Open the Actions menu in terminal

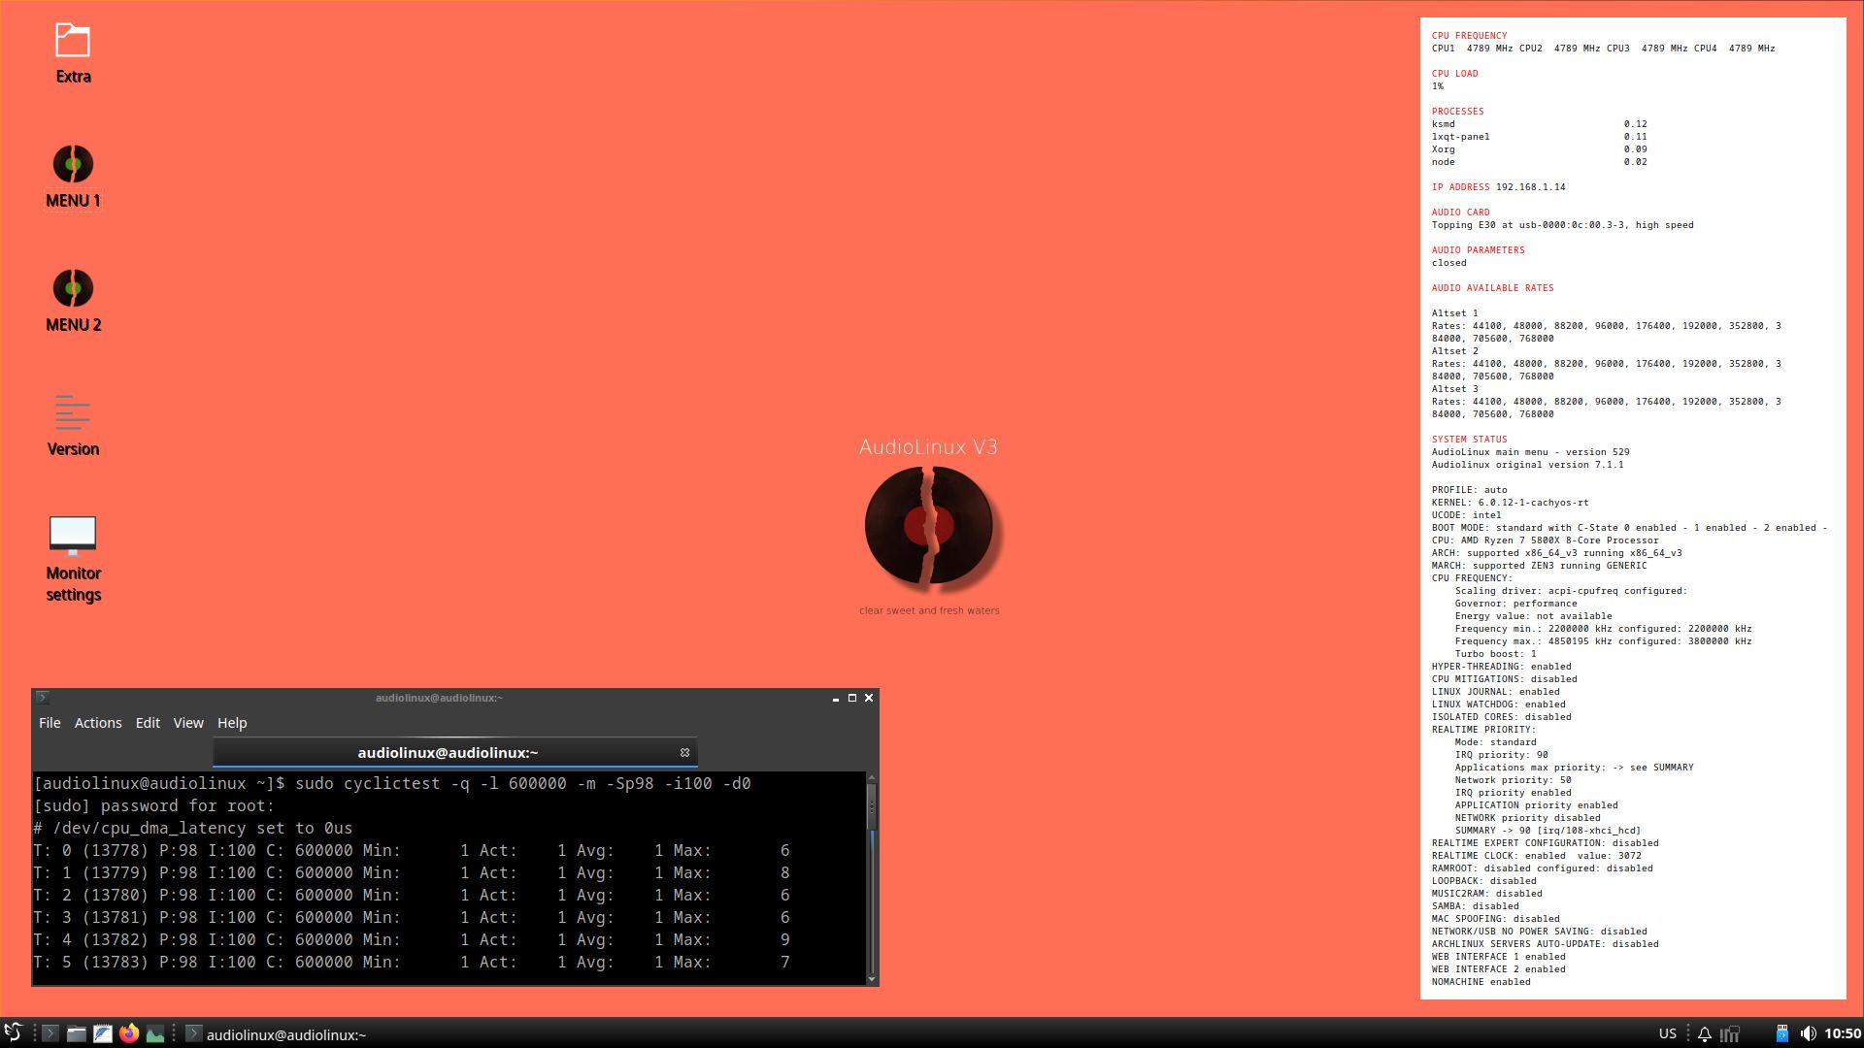[x=97, y=723]
